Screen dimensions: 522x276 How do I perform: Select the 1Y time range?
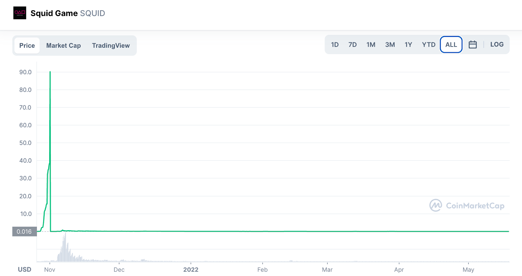pyautogui.click(x=408, y=44)
